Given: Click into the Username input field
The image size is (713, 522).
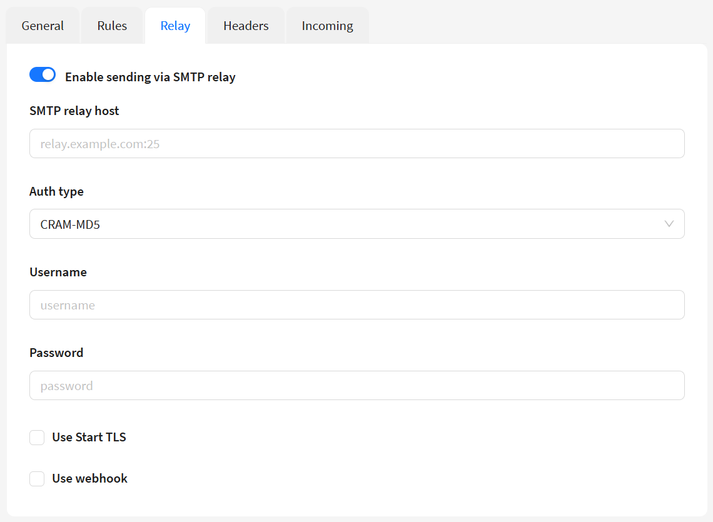Looking at the screenshot, I should click(x=356, y=305).
